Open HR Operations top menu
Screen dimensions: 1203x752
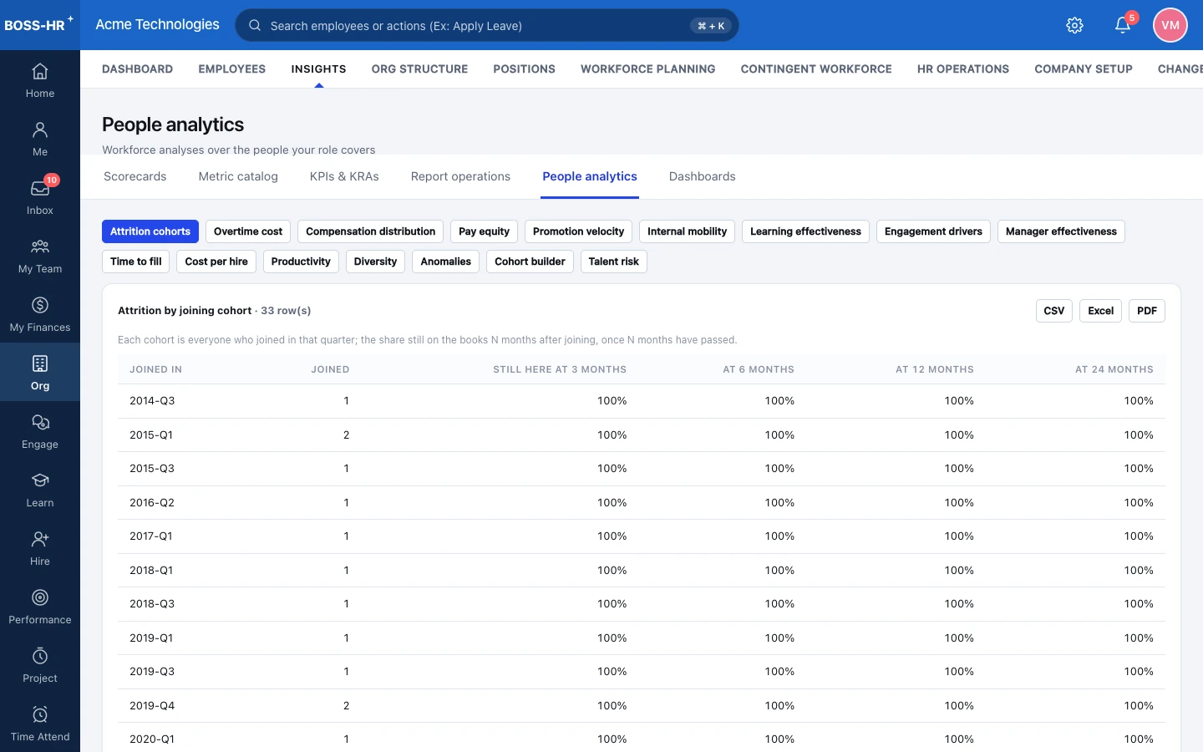click(963, 69)
